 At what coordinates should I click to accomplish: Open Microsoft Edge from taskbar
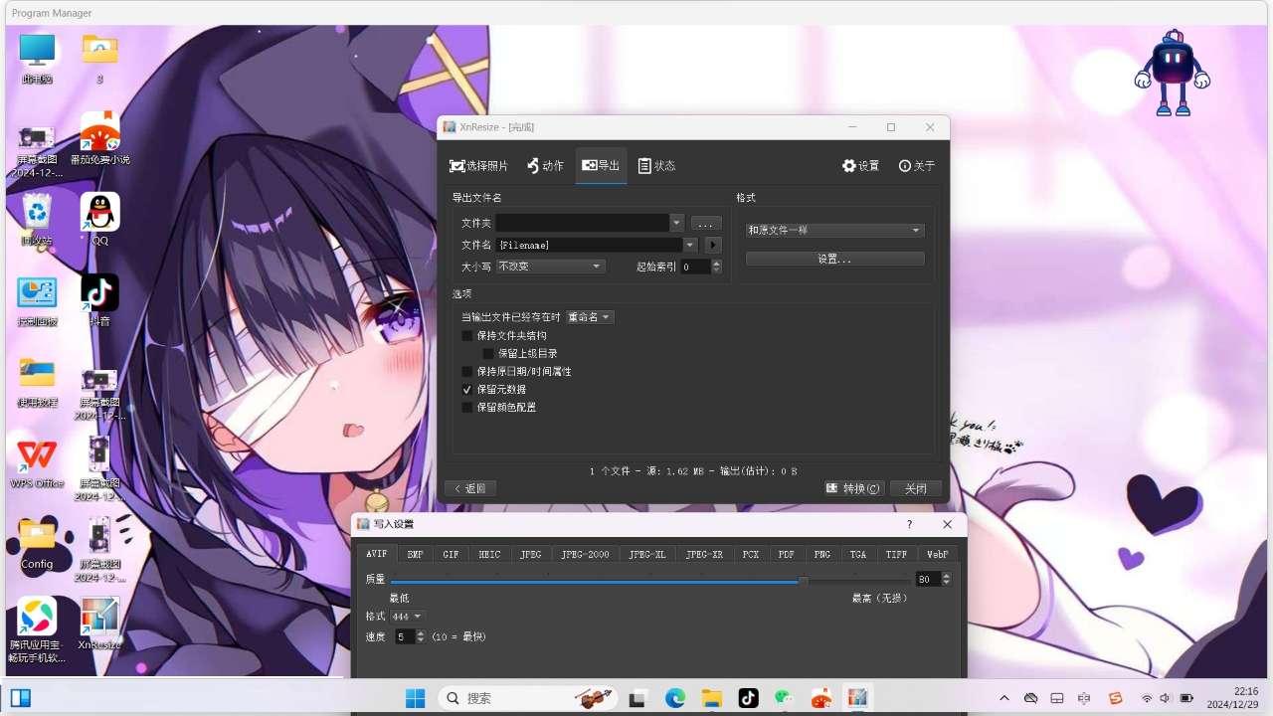click(x=675, y=698)
